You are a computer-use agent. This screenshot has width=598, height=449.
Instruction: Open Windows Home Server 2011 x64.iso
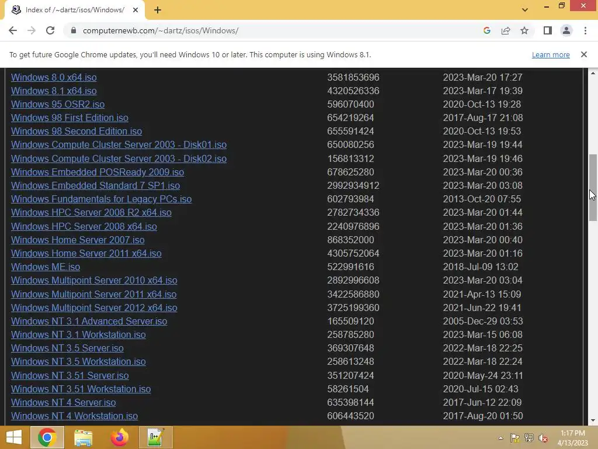coord(86,253)
